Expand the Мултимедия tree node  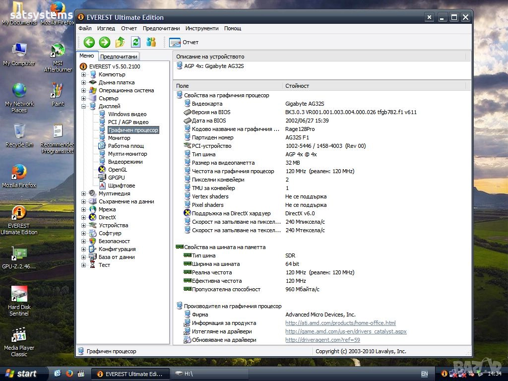point(84,193)
